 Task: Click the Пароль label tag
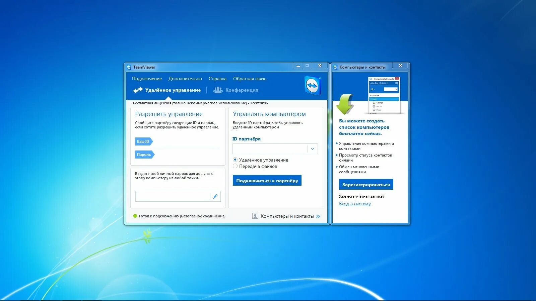tap(145, 155)
